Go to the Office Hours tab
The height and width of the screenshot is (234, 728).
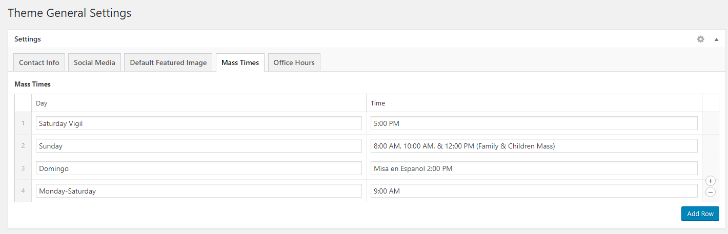click(x=294, y=62)
